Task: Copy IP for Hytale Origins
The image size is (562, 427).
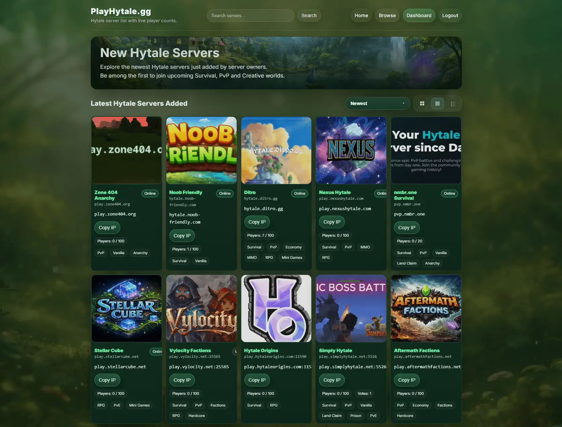Action: [x=257, y=380]
